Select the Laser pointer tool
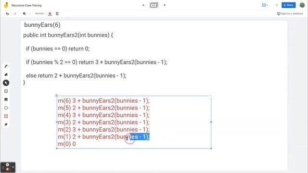Screen dimensions: 308x173 6,124
